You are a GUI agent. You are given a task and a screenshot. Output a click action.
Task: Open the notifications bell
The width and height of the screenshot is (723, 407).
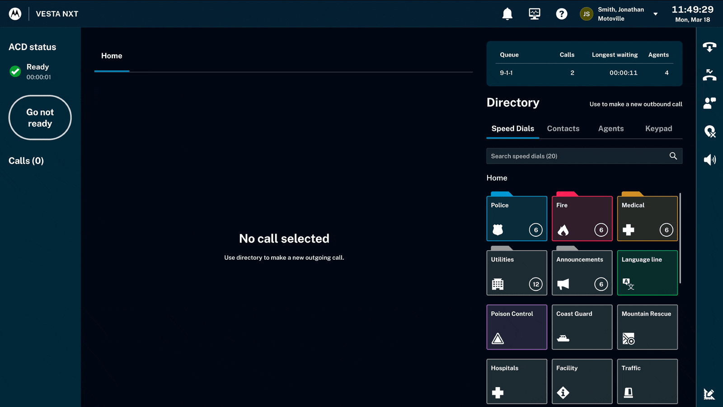(507, 14)
